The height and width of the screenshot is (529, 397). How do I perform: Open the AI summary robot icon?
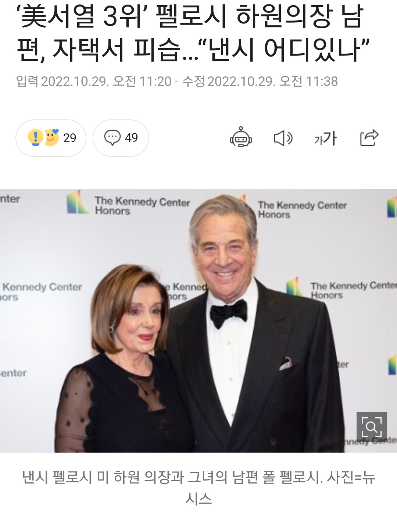click(241, 137)
